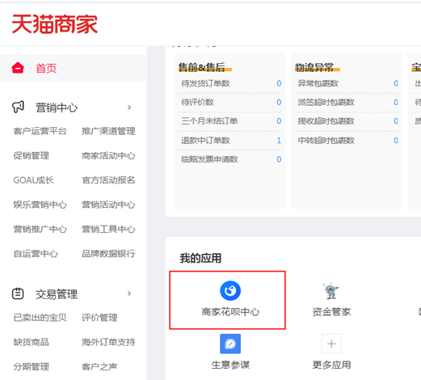This screenshot has height=380, width=421.
Task: Click the 营销中心 megaphone icon
Action: [18, 107]
